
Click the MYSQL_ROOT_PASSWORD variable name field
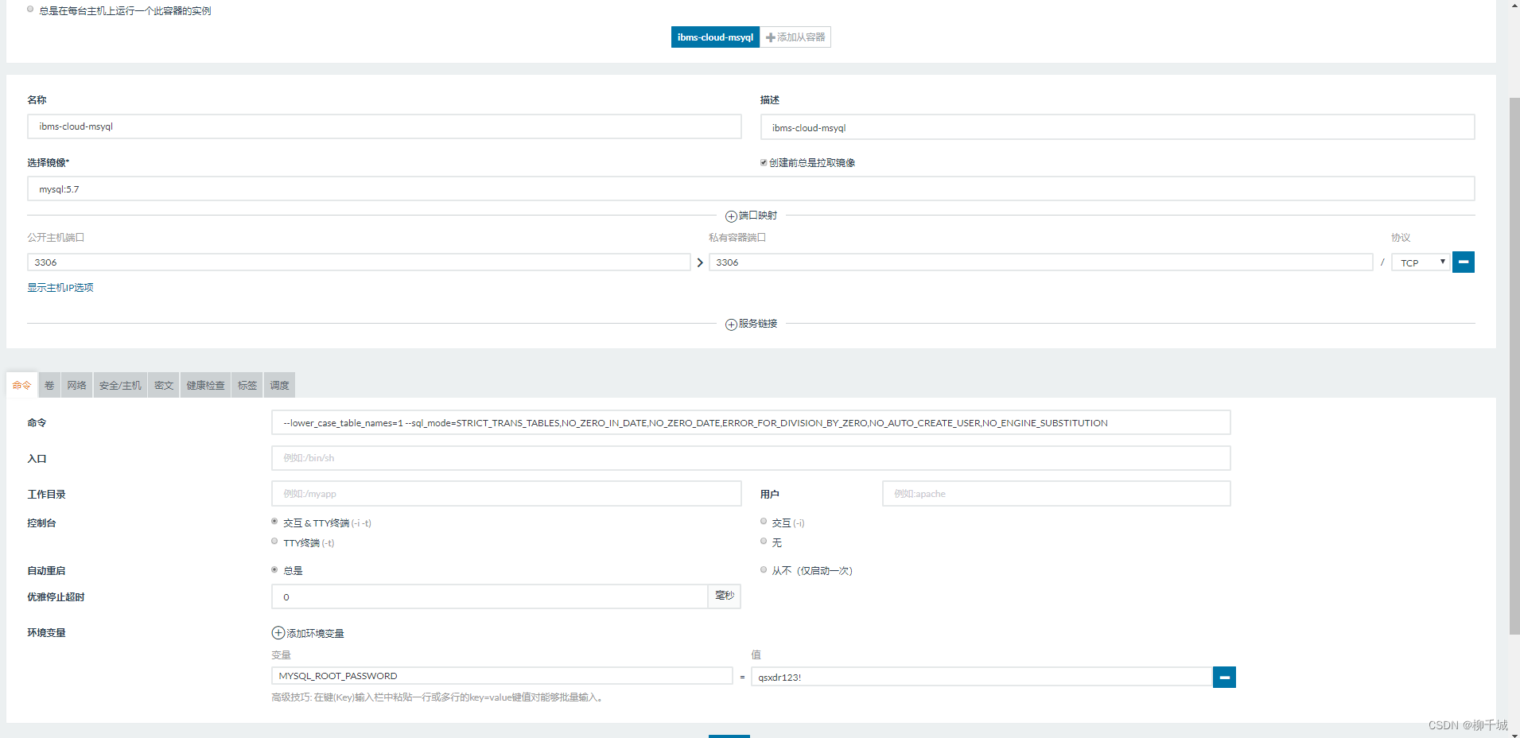coord(502,676)
